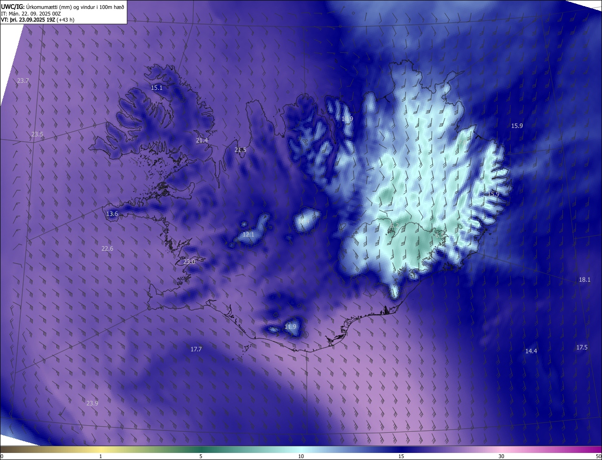
Task: Click the 30 tick on the color scale
Action: pyautogui.click(x=501, y=456)
